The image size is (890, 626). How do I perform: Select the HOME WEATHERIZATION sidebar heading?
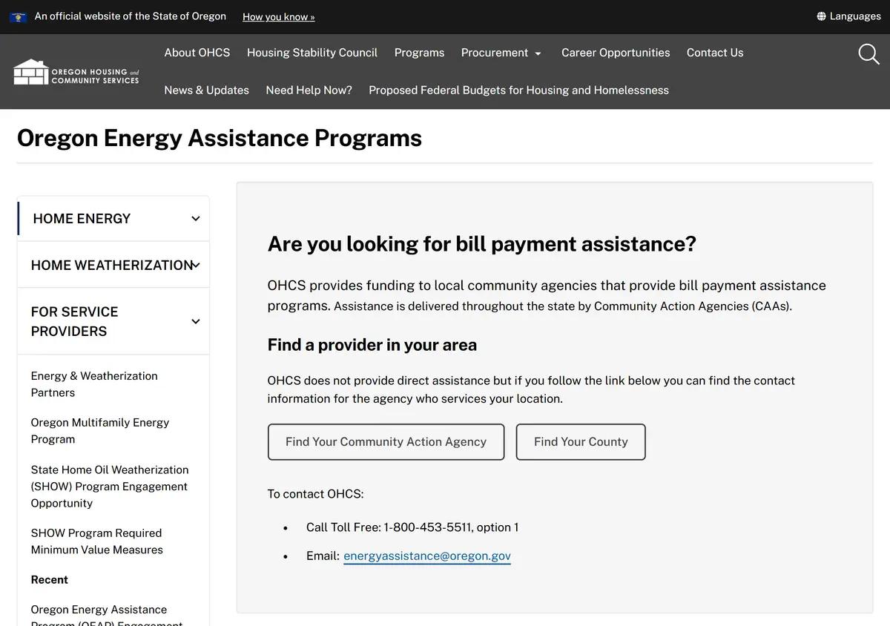(x=112, y=266)
